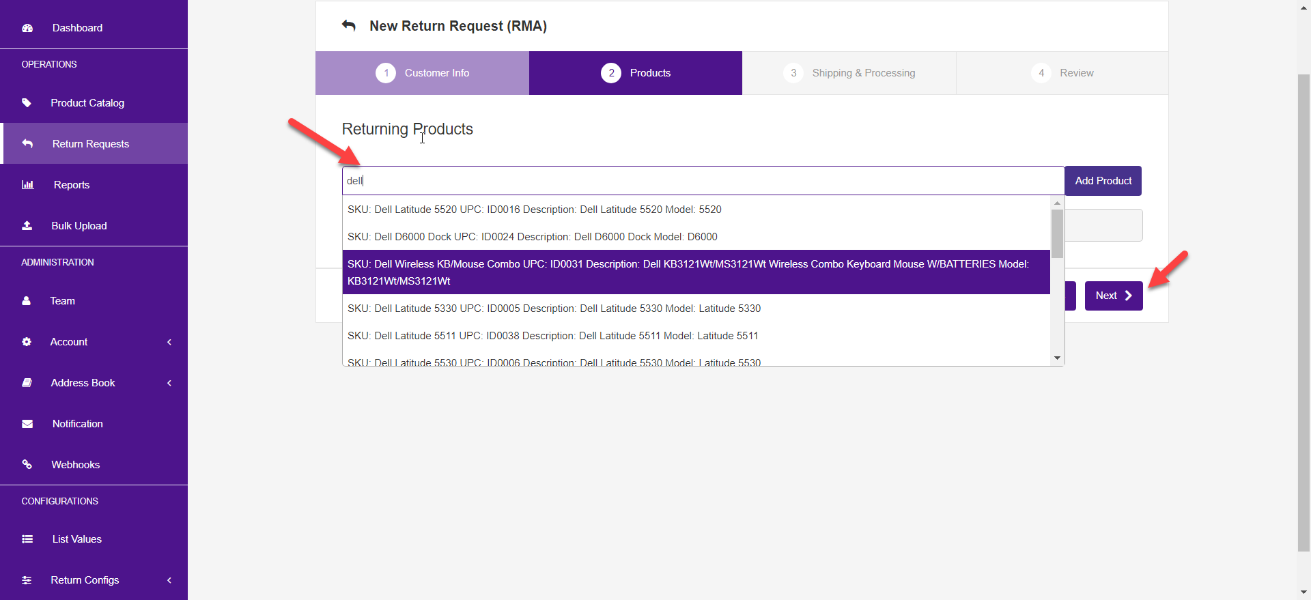1311x600 pixels.
Task: Click the Return Requests reply-arrow icon
Action: tap(27, 143)
